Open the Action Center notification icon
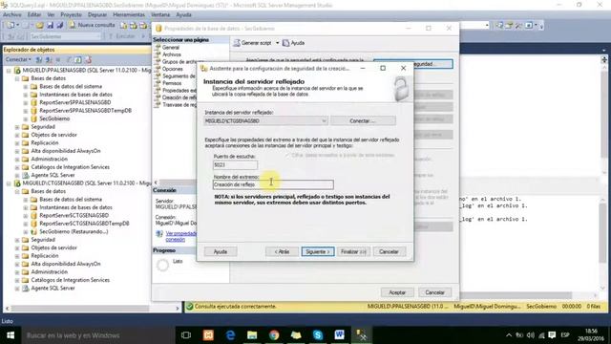The height and width of the screenshot is (344, 611). [x=552, y=335]
